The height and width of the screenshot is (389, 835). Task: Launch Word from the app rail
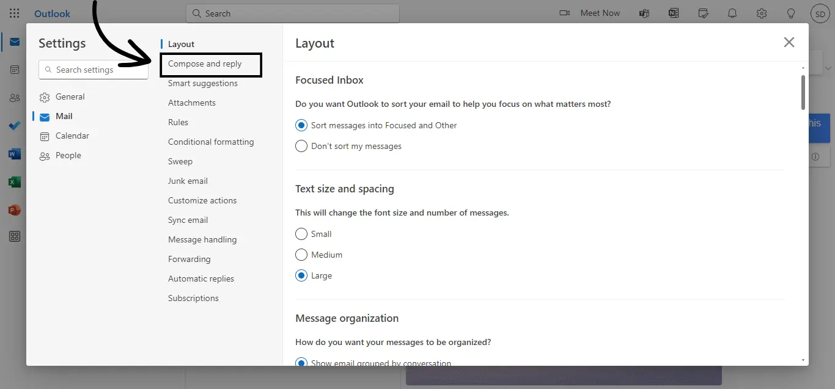(x=14, y=154)
